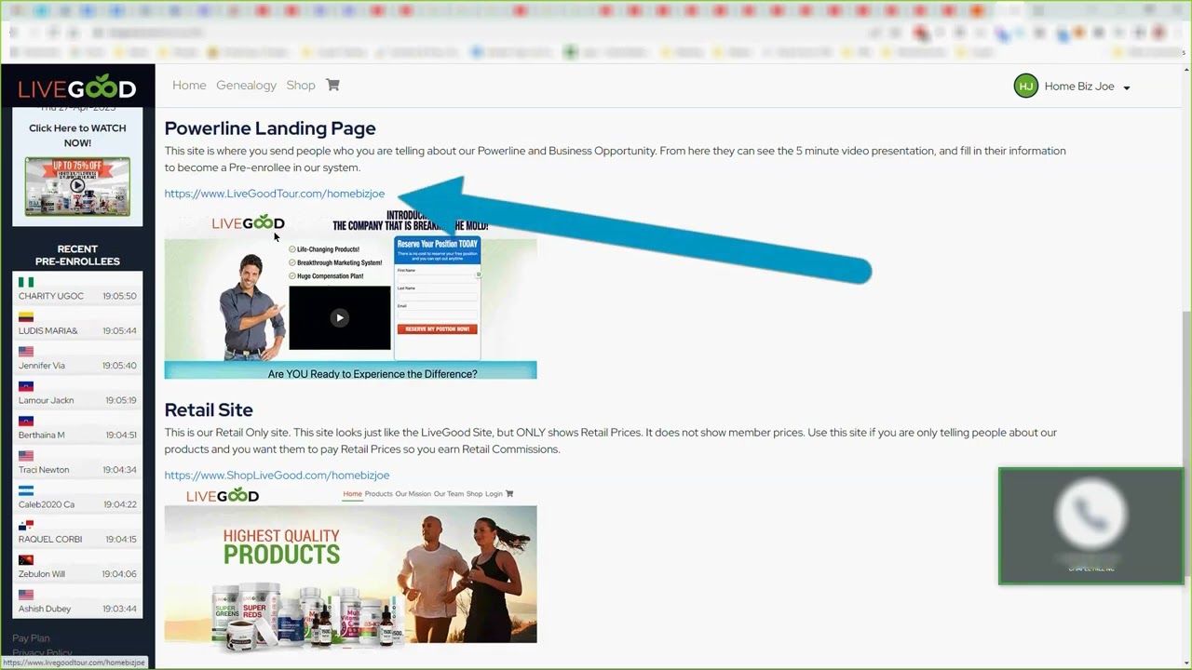Click the 19:04:15 timestamp
The image size is (1192, 670).
coord(121,539)
